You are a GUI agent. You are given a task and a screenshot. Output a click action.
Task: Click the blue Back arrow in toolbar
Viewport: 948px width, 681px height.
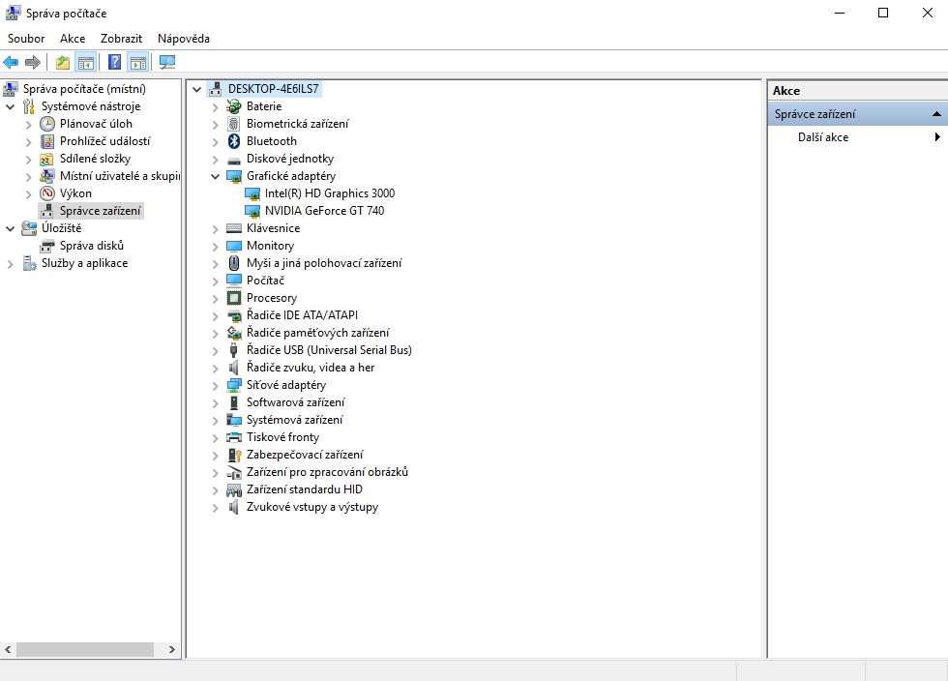(x=12, y=63)
